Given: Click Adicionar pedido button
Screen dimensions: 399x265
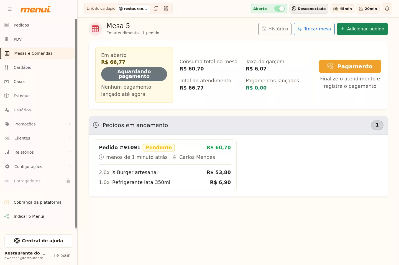Looking at the screenshot, I should point(362,29).
